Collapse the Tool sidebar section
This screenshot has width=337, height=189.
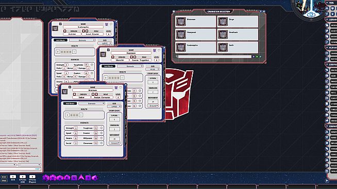tap(327, 3)
